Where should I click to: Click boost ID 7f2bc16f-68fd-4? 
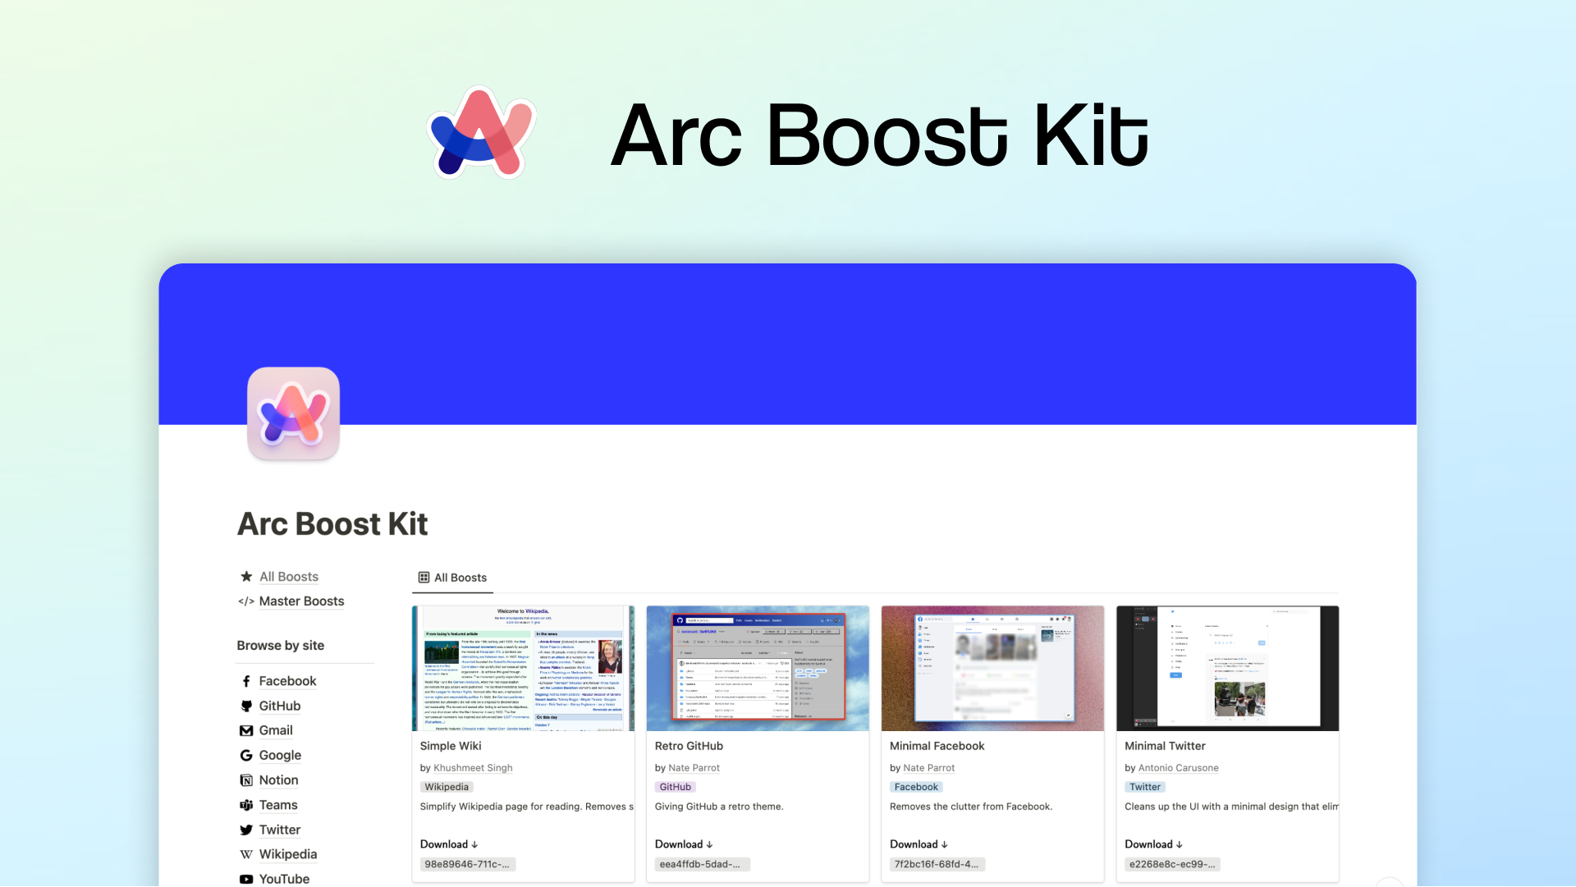tap(937, 864)
